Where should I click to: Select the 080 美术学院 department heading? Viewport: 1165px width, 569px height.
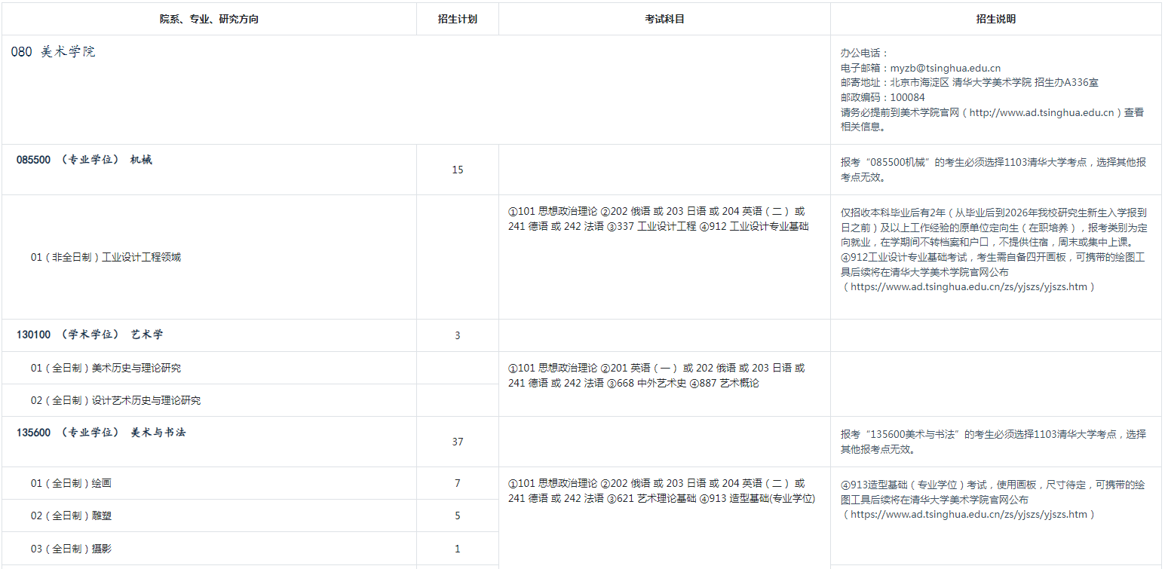click(54, 52)
